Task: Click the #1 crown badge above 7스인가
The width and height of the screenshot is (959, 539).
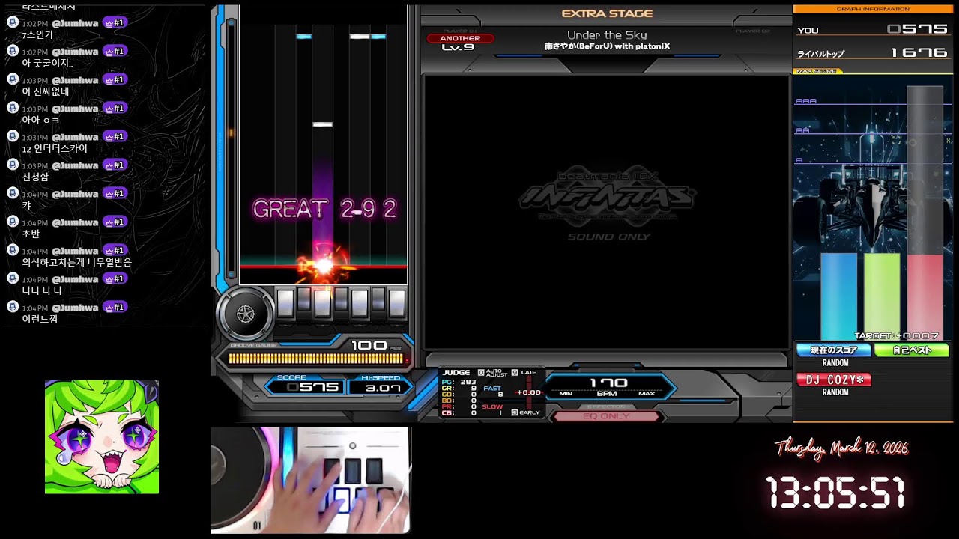Action: point(114,23)
